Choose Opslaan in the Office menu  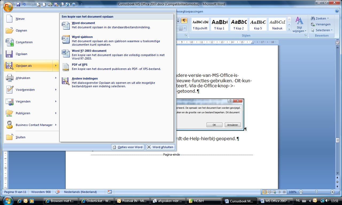[32, 54]
